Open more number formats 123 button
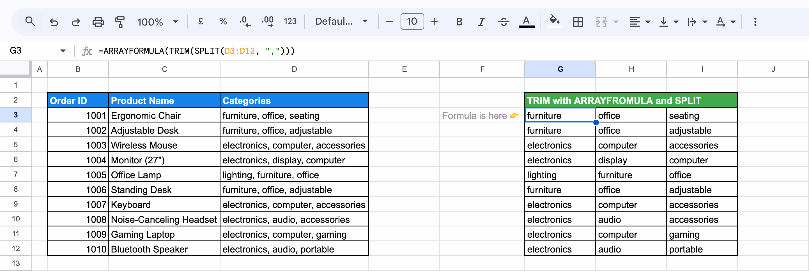 (x=290, y=21)
